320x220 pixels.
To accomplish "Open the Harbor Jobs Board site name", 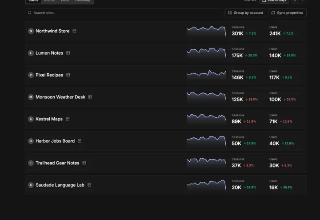I will 55,141.
